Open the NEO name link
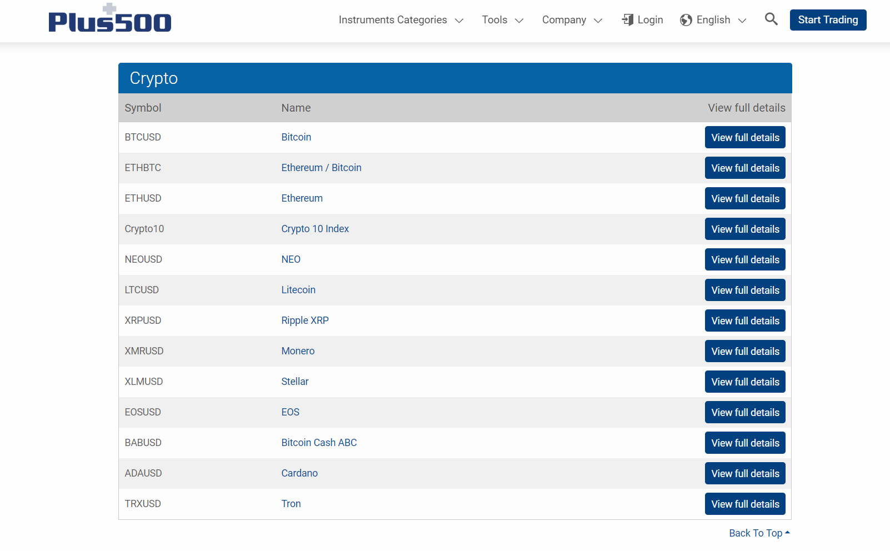890x551 pixels. (x=291, y=259)
